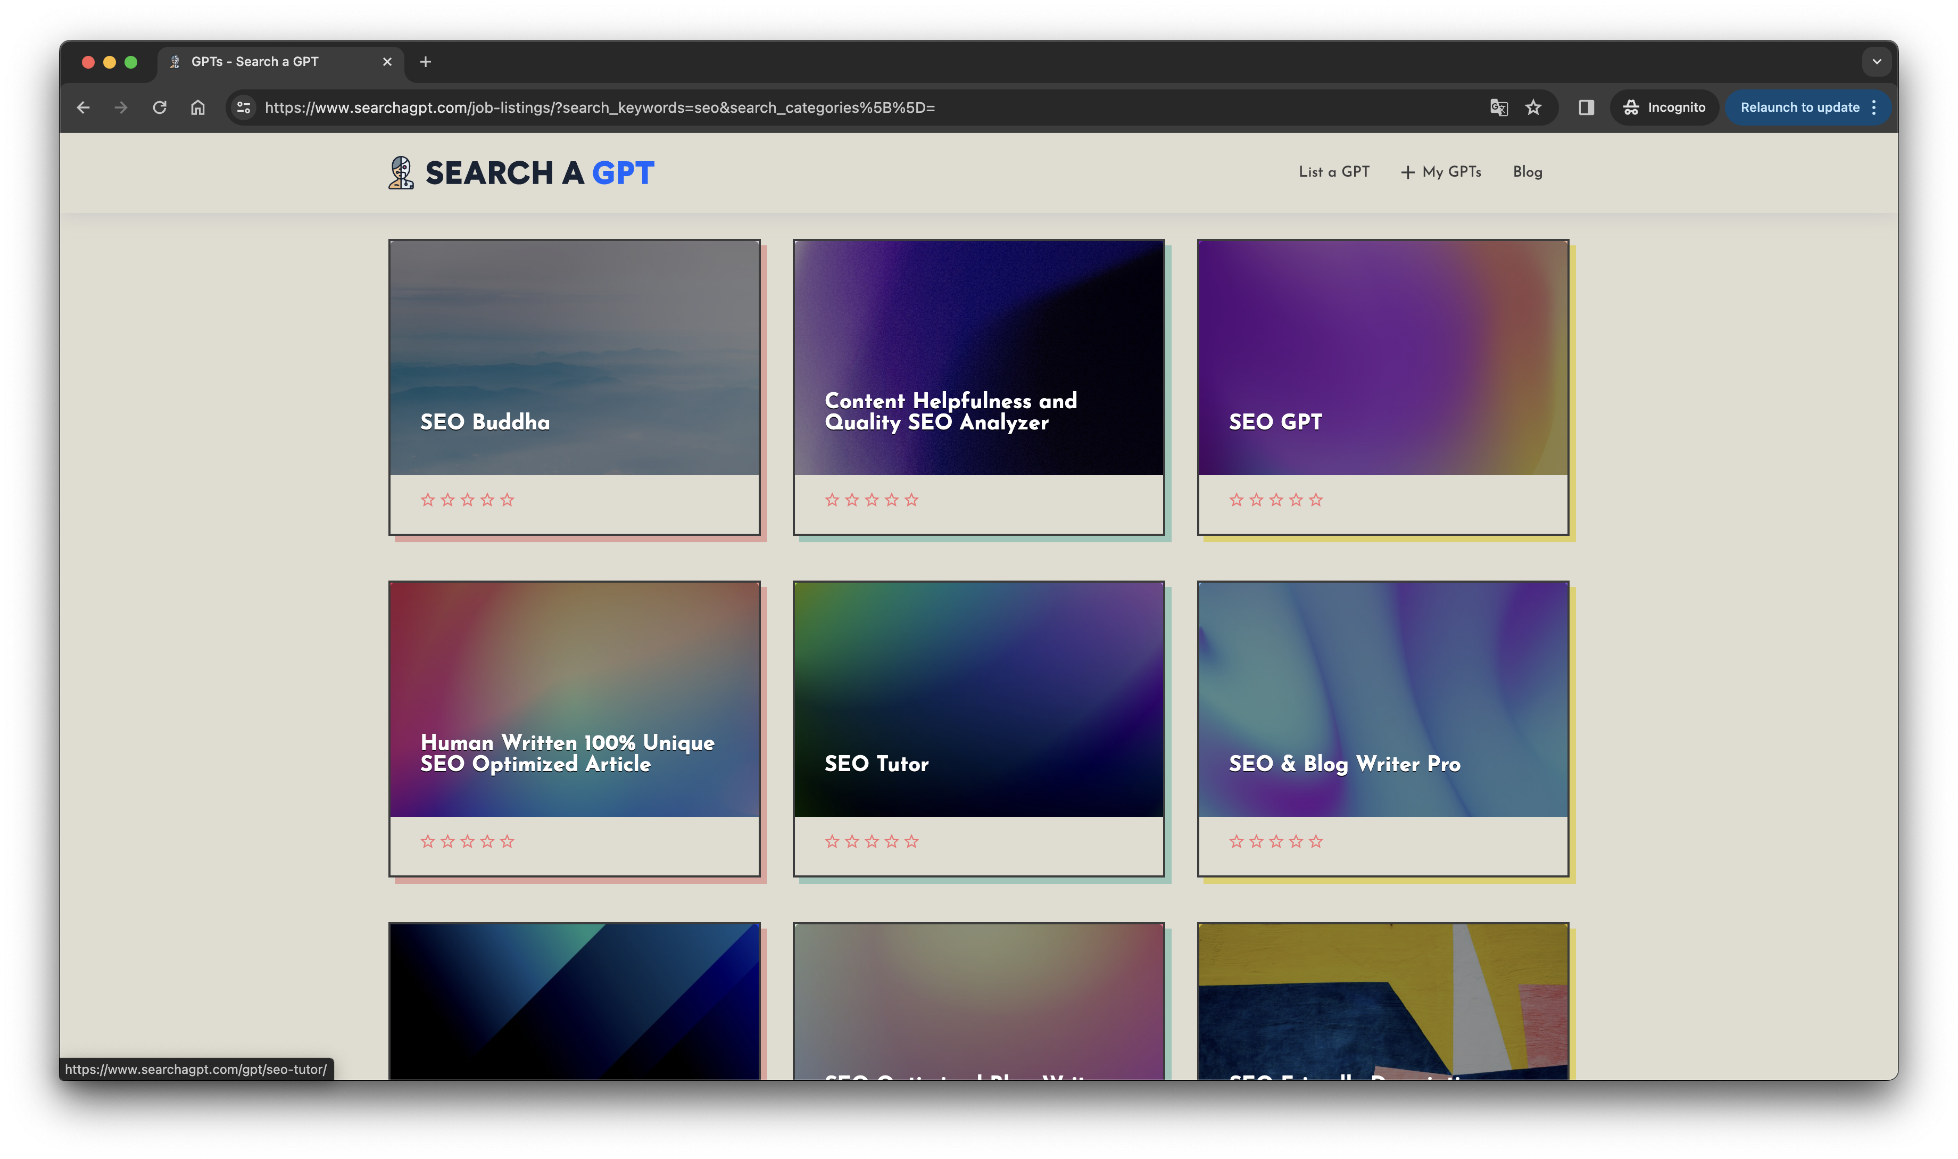This screenshot has height=1159, width=1958.
Task: Open the SEO Buddha card
Action: [575, 387]
